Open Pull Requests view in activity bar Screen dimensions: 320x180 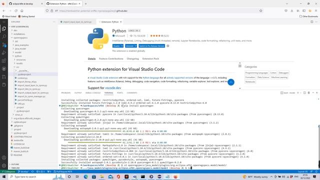click(x=4, y=77)
